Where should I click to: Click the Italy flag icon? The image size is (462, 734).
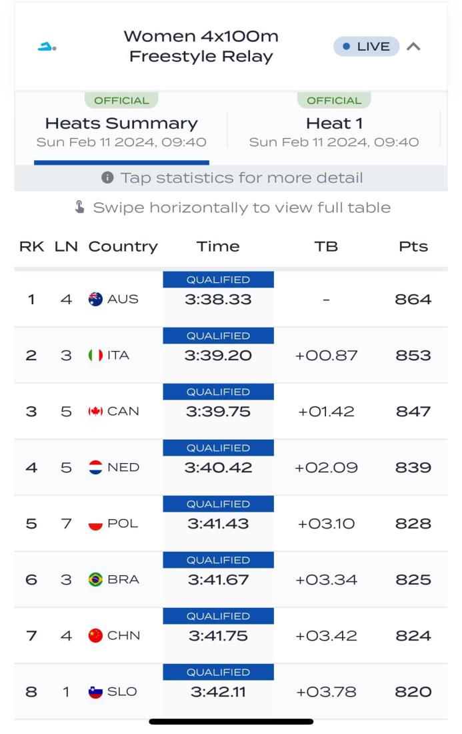point(95,355)
